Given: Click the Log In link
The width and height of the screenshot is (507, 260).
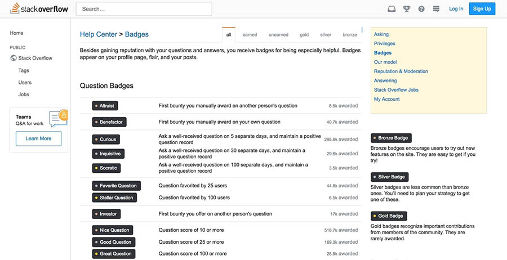Looking at the screenshot, I should click(x=456, y=8).
